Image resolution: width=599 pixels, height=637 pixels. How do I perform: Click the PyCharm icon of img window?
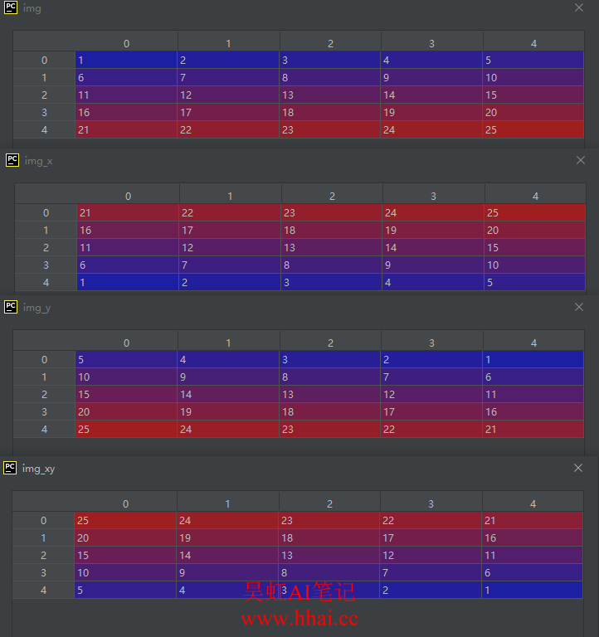(10, 7)
